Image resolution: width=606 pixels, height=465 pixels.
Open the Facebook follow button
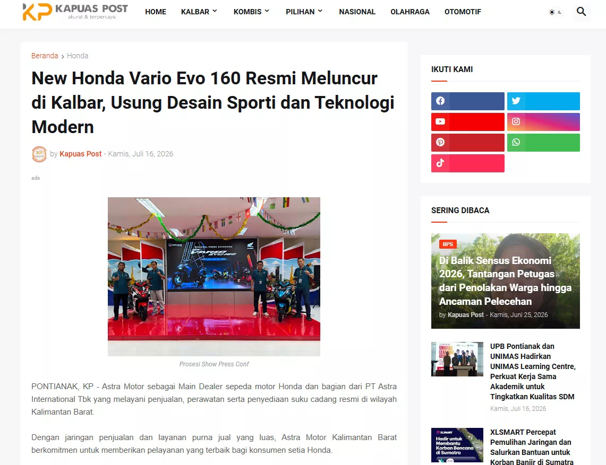click(x=467, y=101)
